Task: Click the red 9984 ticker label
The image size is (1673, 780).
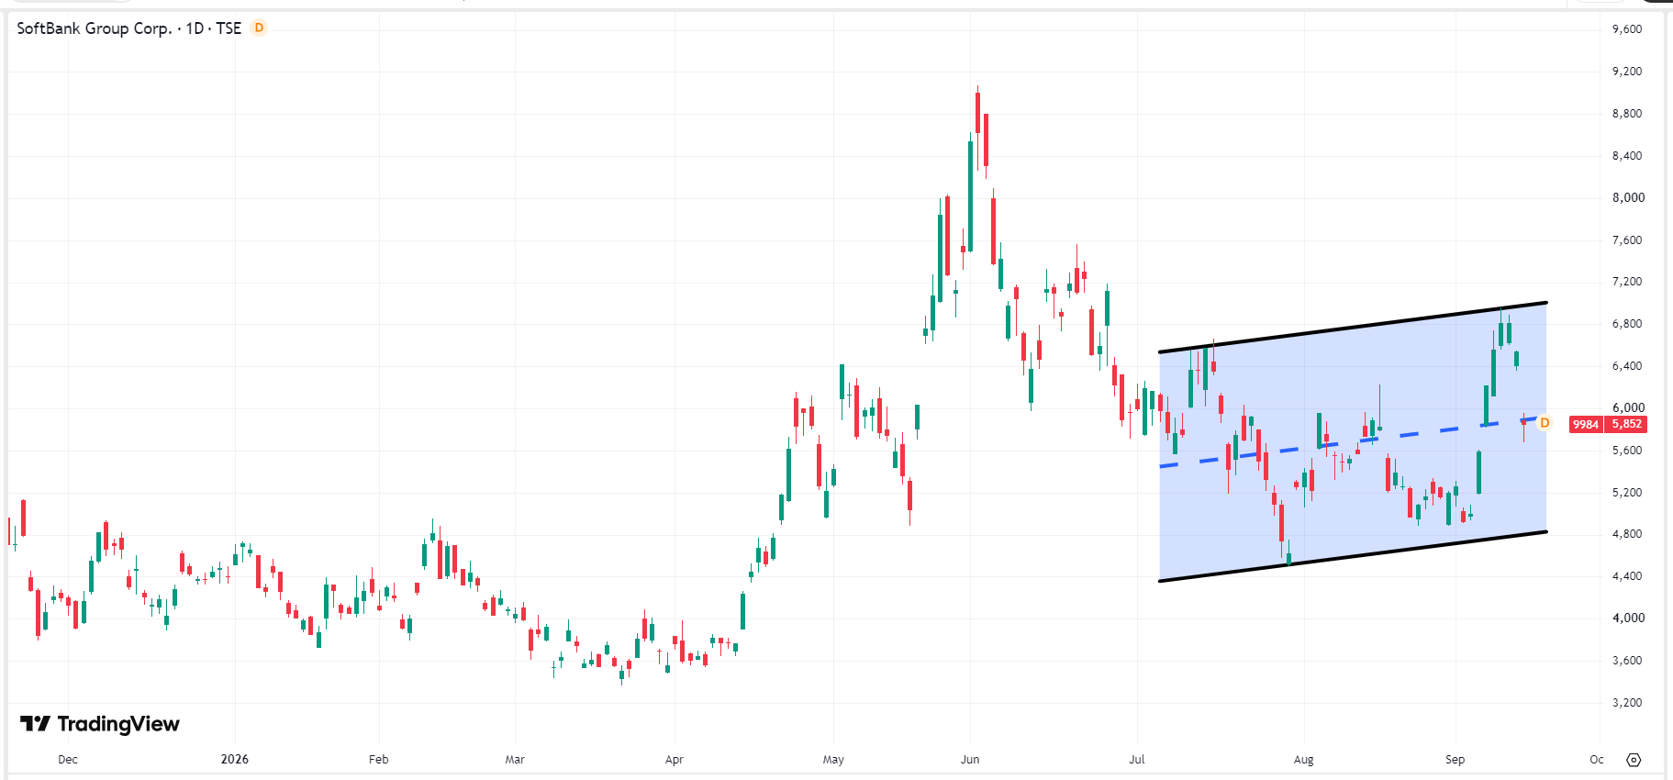Action: click(1586, 424)
